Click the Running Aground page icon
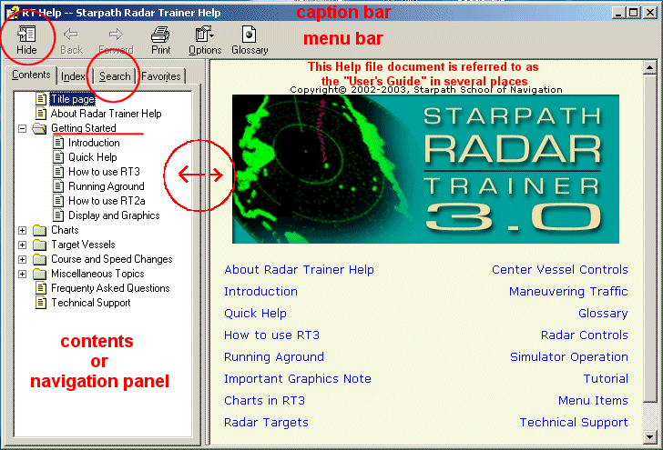This screenshot has width=663, height=450. coord(58,186)
